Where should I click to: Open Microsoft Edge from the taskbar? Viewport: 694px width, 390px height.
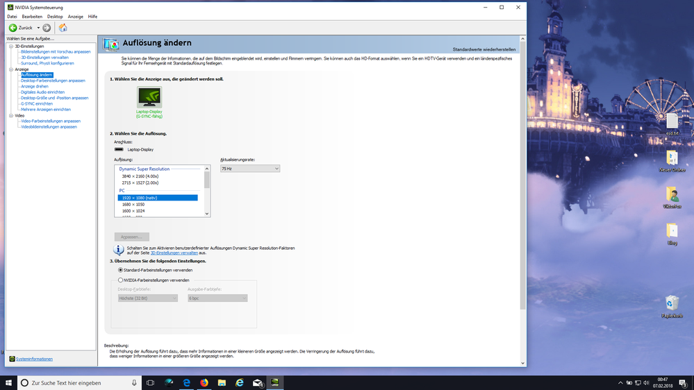[x=186, y=383]
